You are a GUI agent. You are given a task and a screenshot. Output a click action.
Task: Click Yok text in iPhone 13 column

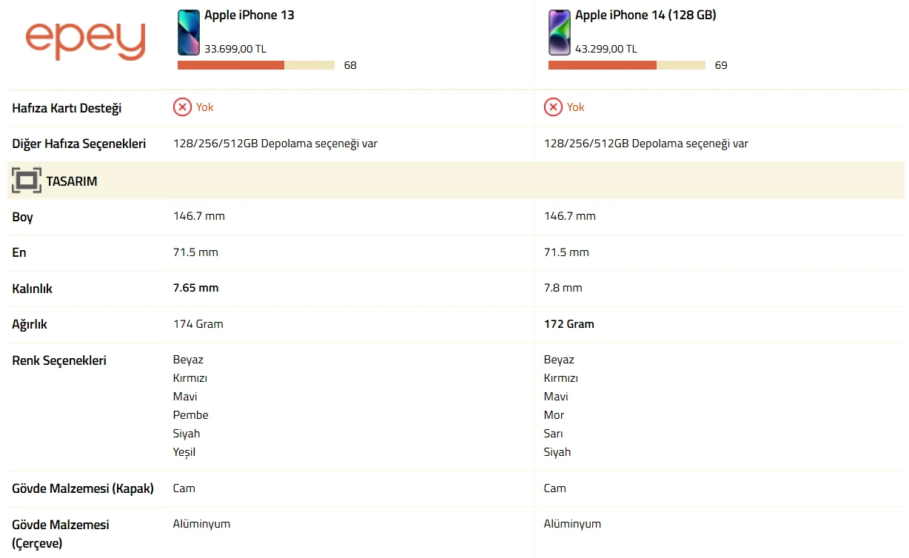point(205,107)
